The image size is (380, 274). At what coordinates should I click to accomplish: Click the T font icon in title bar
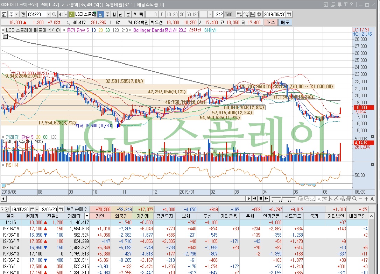pos(346,5)
